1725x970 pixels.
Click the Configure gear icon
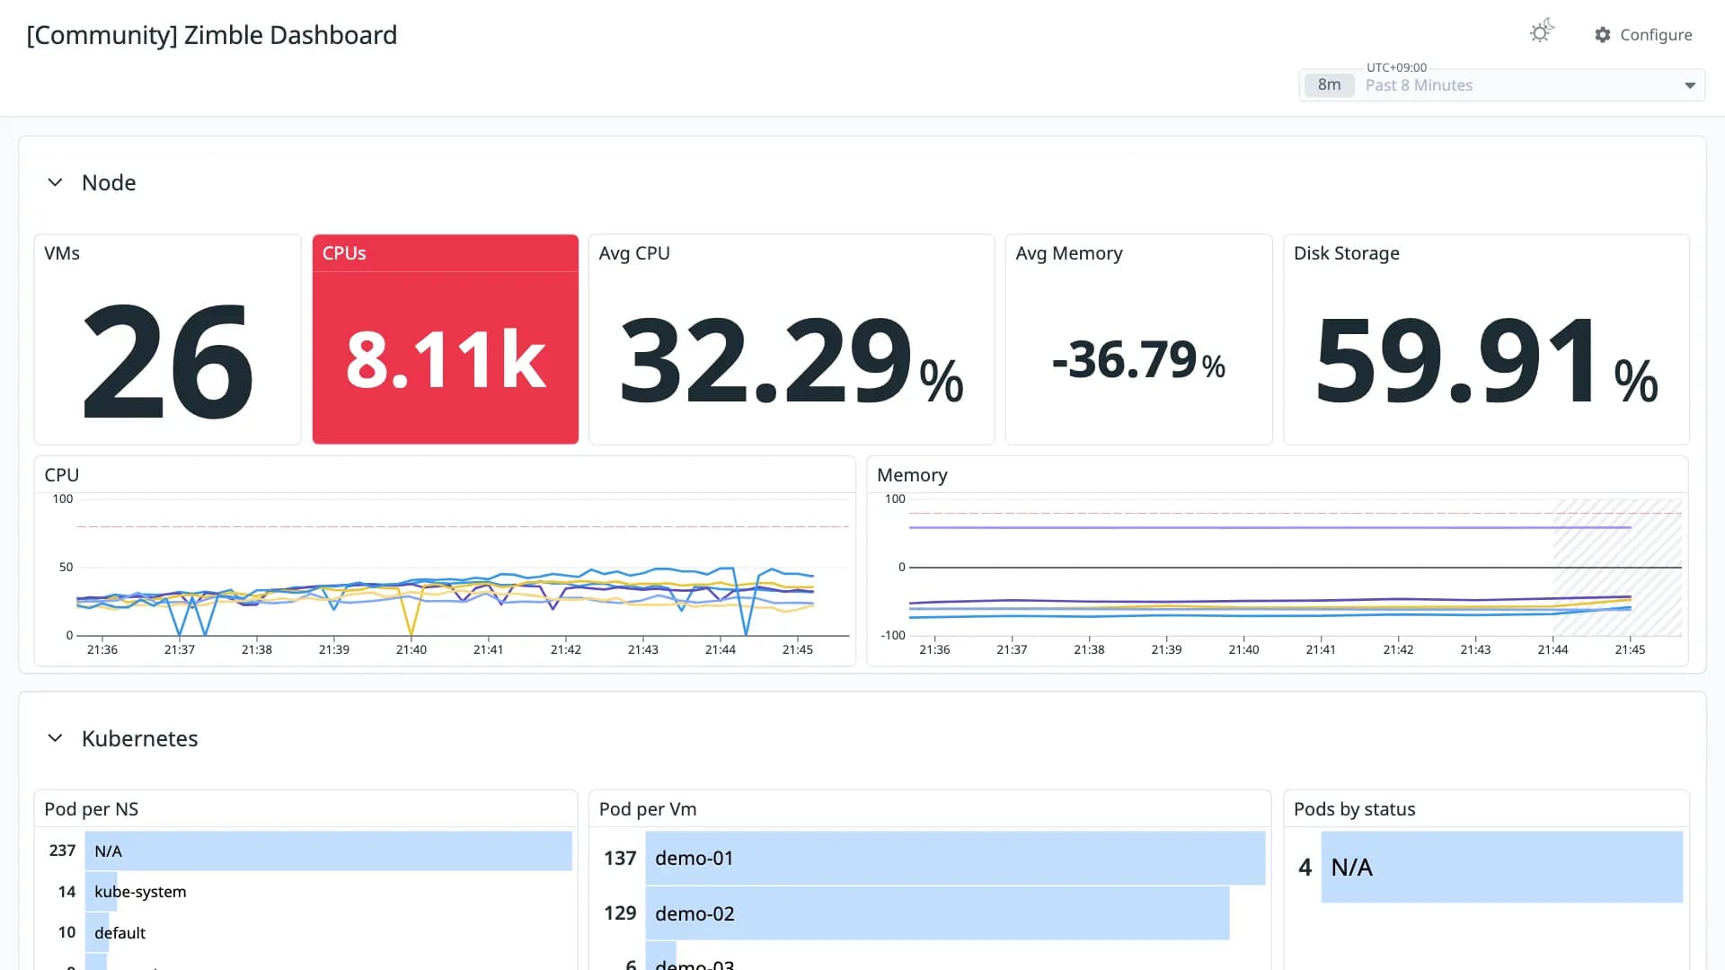click(x=1603, y=35)
